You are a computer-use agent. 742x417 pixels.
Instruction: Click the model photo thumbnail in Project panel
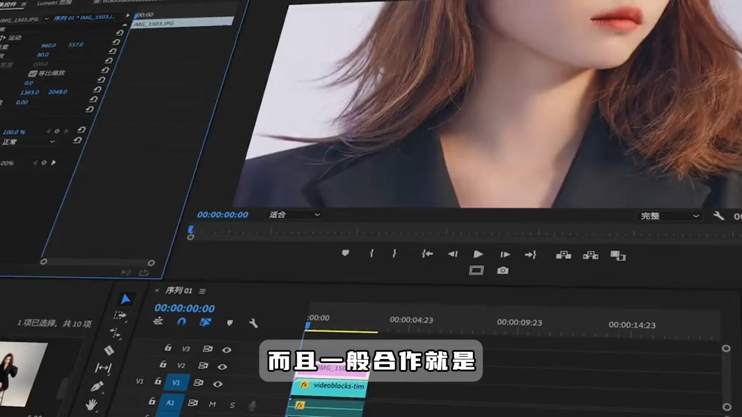pos(22,375)
